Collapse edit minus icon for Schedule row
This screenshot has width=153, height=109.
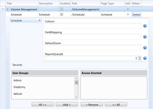128,14
